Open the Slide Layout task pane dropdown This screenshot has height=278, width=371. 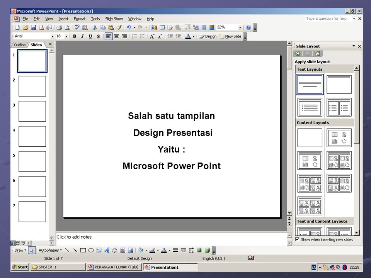(x=354, y=46)
